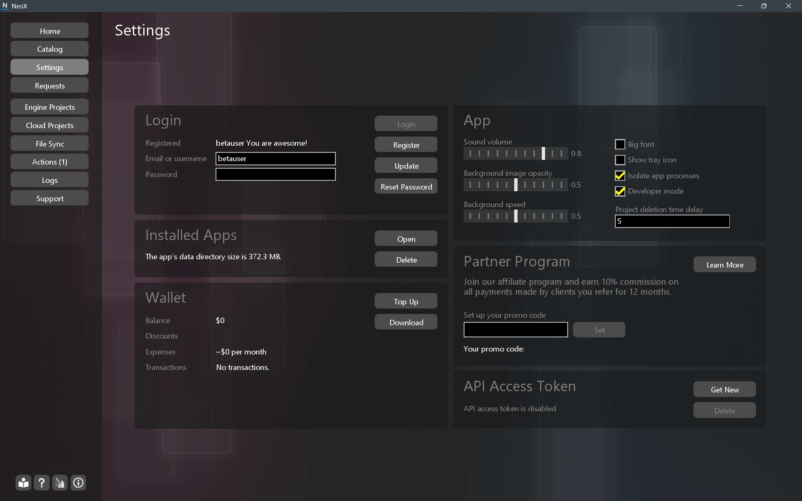Open the reading book manual icon
Screen dimensions: 802x501
[23, 483]
